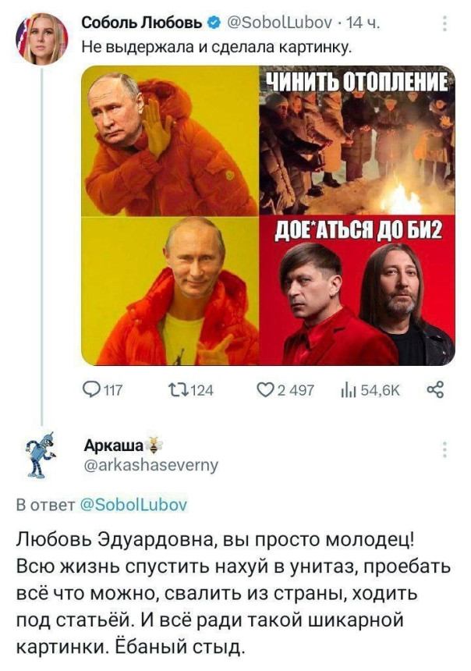This screenshot has width=471, height=671.
Task: Open the 14 ч. timestamp link
Action: pyautogui.click(x=363, y=22)
